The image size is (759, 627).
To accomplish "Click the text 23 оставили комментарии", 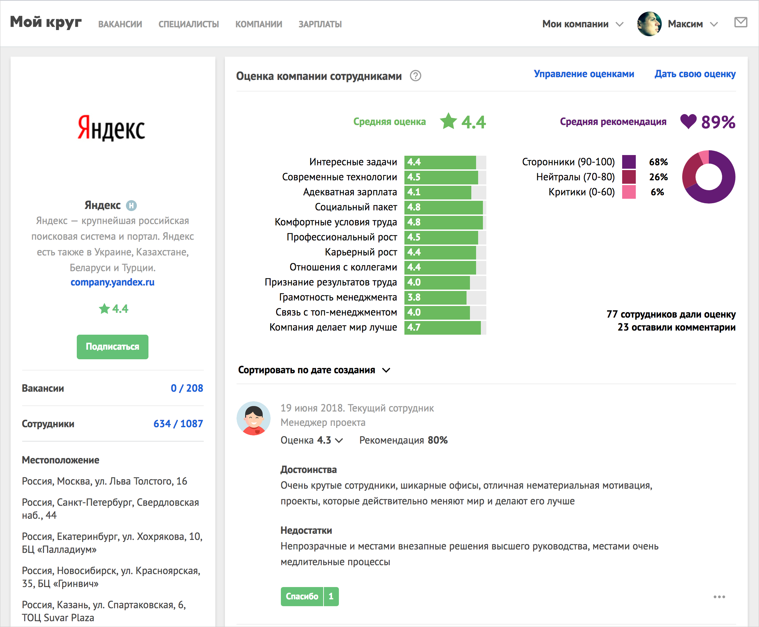I will click(x=676, y=327).
